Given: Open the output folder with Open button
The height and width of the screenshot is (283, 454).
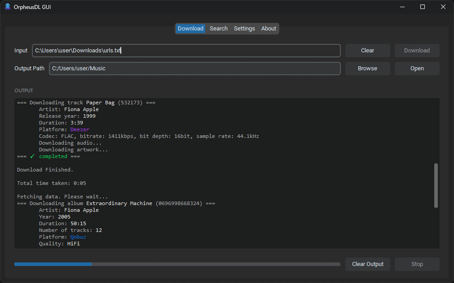Looking at the screenshot, I should (417, 69).
